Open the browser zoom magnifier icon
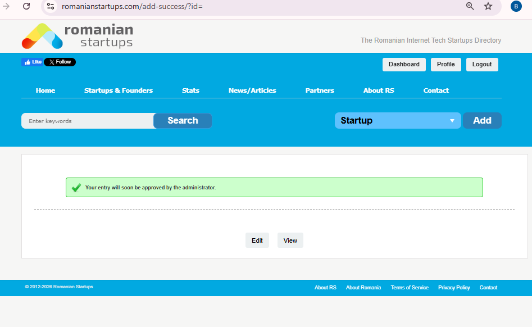The image size is (532, 327). [470, 6]
